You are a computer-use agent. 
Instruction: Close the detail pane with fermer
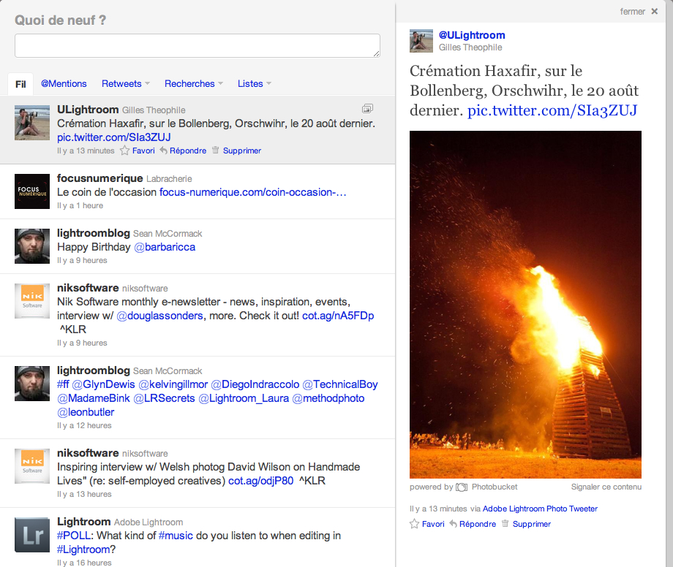(x=639, y=12)
